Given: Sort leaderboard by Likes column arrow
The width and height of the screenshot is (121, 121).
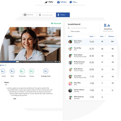Looking at the screenshot, I should click(x=105, y=37).
